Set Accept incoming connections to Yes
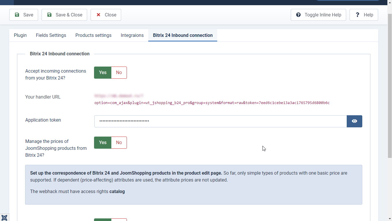Screen dimensions: 392x221 tap(103, 73)
